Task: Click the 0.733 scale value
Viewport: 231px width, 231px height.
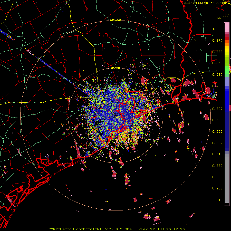Action: [x=217, y=86]
